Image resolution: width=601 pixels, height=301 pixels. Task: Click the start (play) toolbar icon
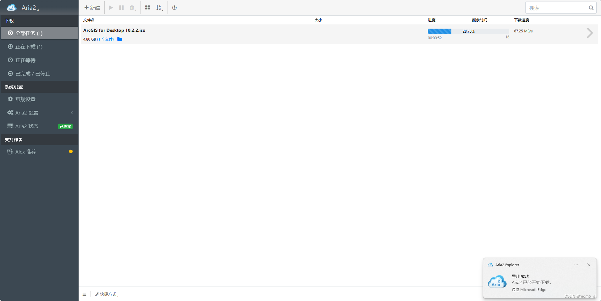point(111,8)
